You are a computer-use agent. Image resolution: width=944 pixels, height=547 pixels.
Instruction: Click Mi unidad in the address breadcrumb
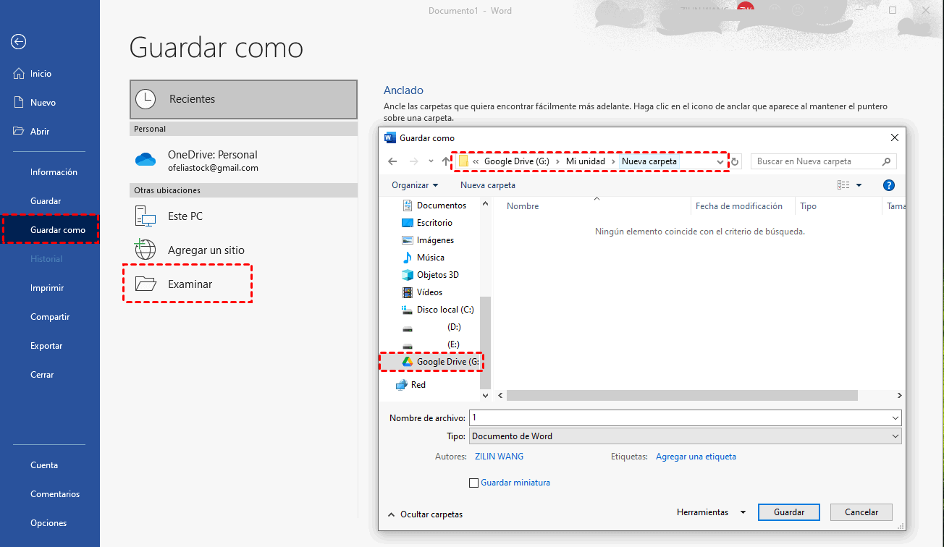pyautogui.click(x=586, y=161)
